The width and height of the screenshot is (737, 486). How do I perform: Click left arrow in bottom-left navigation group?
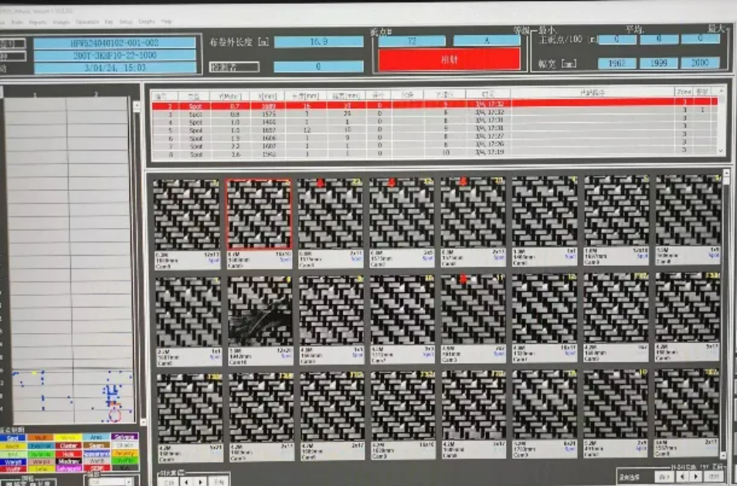click(x=186, y=481)
